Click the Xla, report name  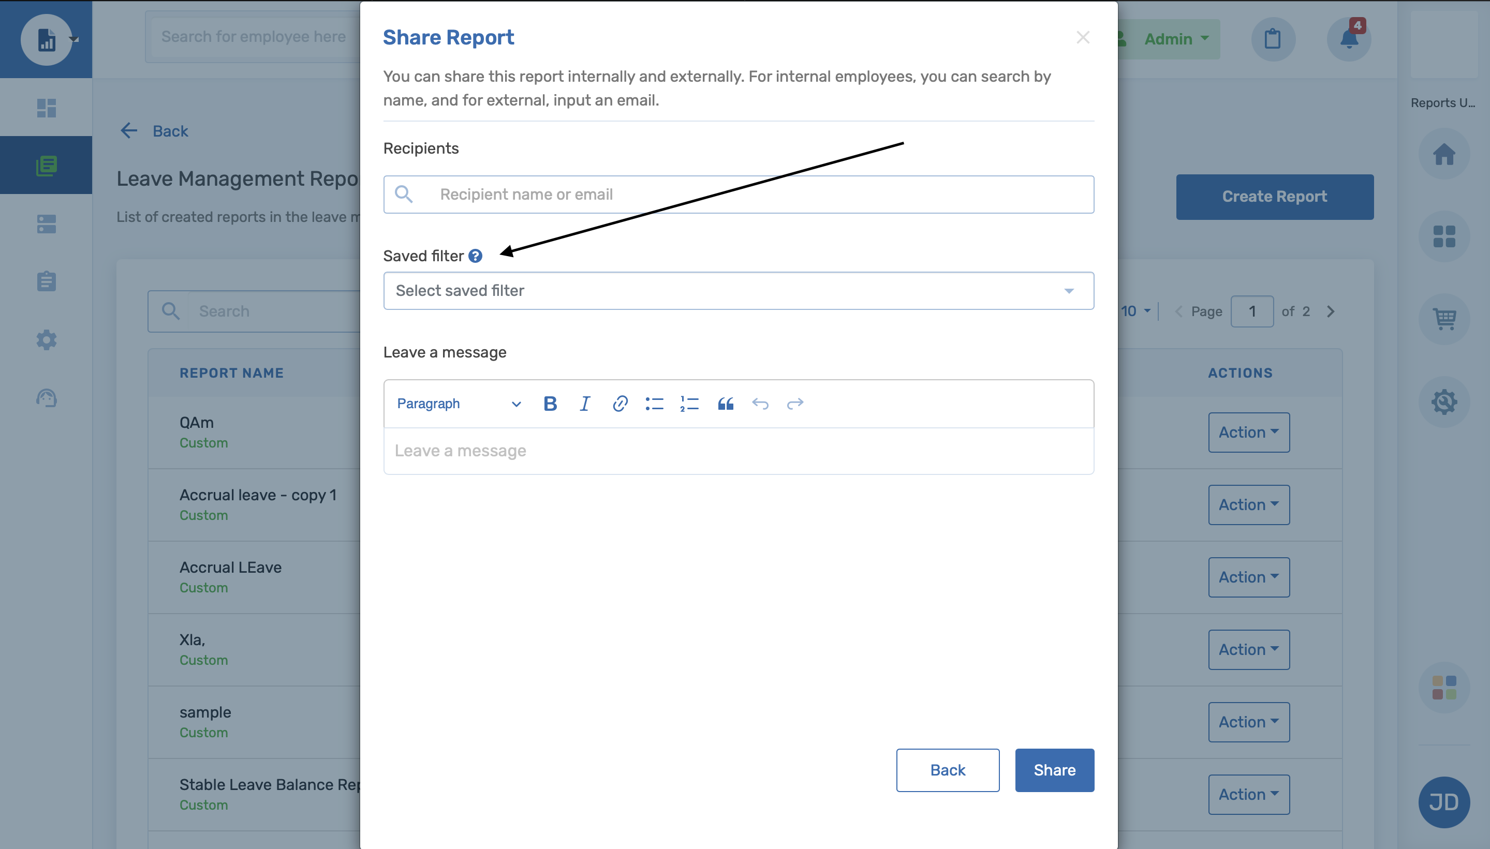point(193,639)
